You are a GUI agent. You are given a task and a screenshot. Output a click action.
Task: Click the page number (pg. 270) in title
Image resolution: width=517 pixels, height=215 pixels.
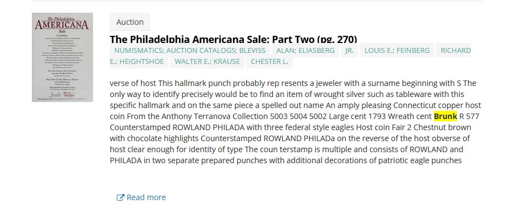pos(337,39)
